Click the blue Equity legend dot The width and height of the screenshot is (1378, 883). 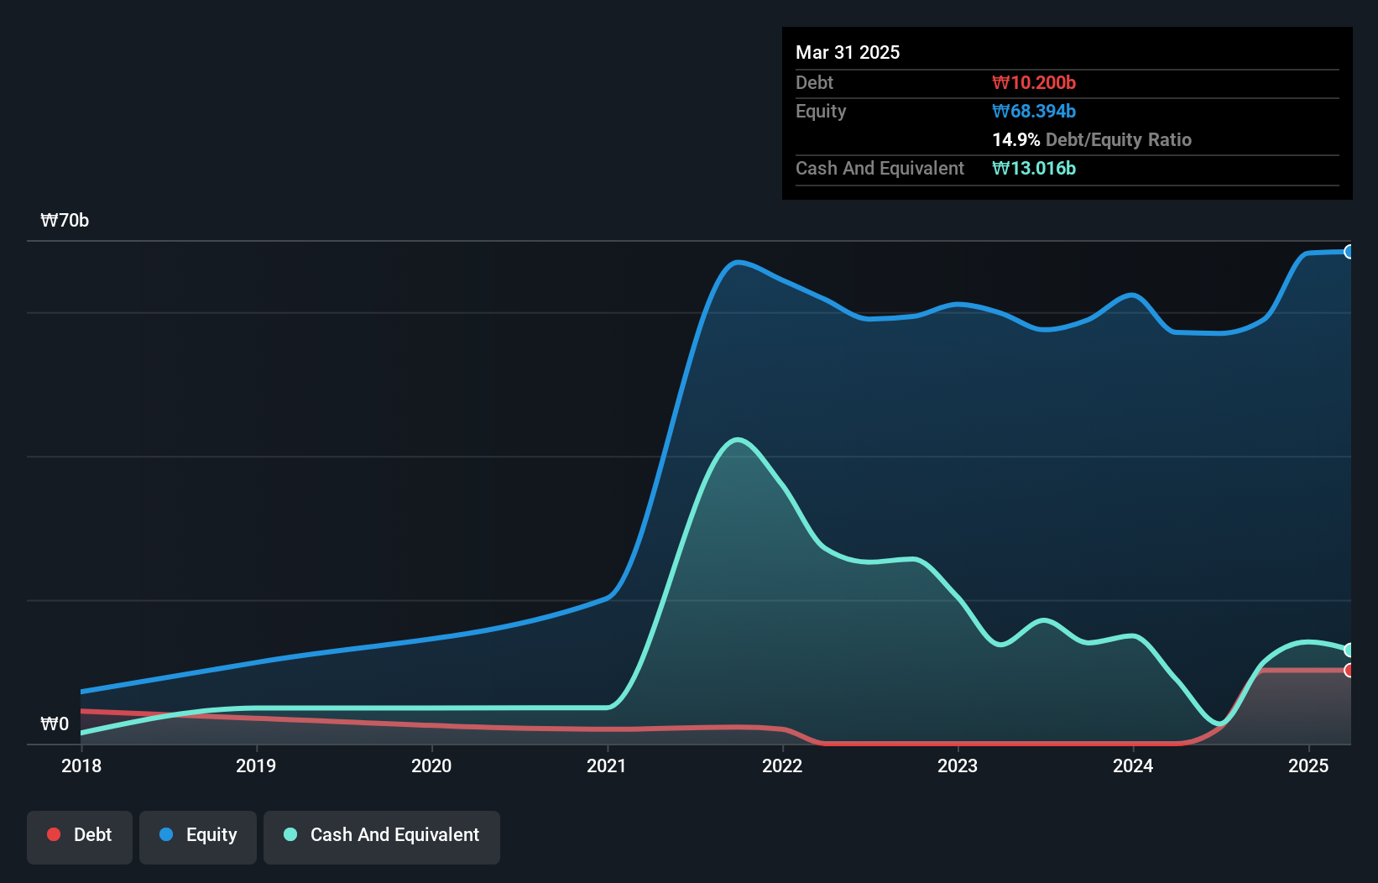point(165,834)
